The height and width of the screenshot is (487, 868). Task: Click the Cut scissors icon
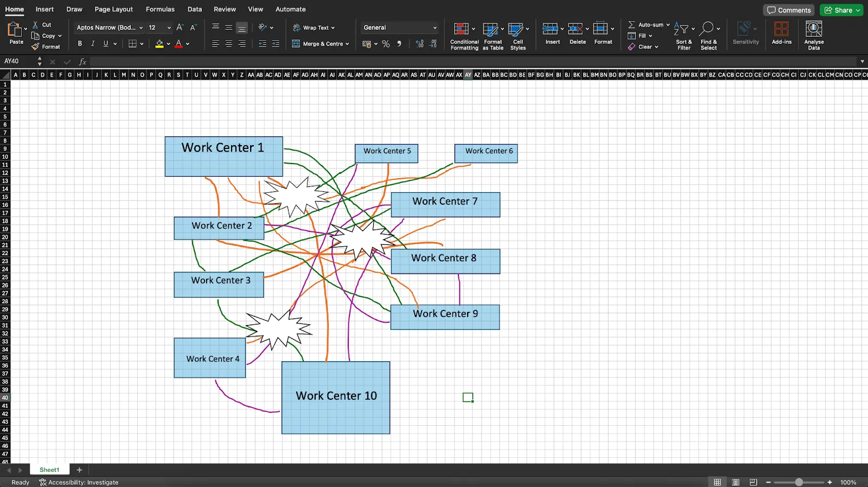[35, 25]
